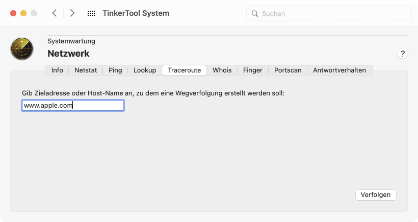Click the magnifying glass search icon
The width and height of the screenshot is (418, 222).
pyautogui.click(x=255, y=14)
